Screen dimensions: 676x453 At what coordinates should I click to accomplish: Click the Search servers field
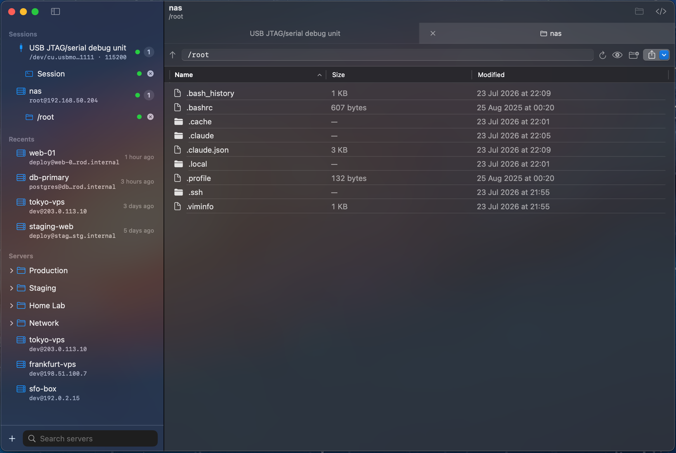[90, 438]
